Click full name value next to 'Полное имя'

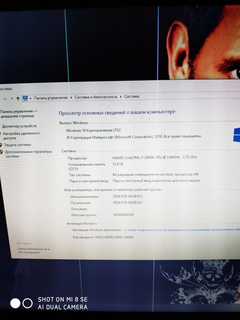click(128, 203)
